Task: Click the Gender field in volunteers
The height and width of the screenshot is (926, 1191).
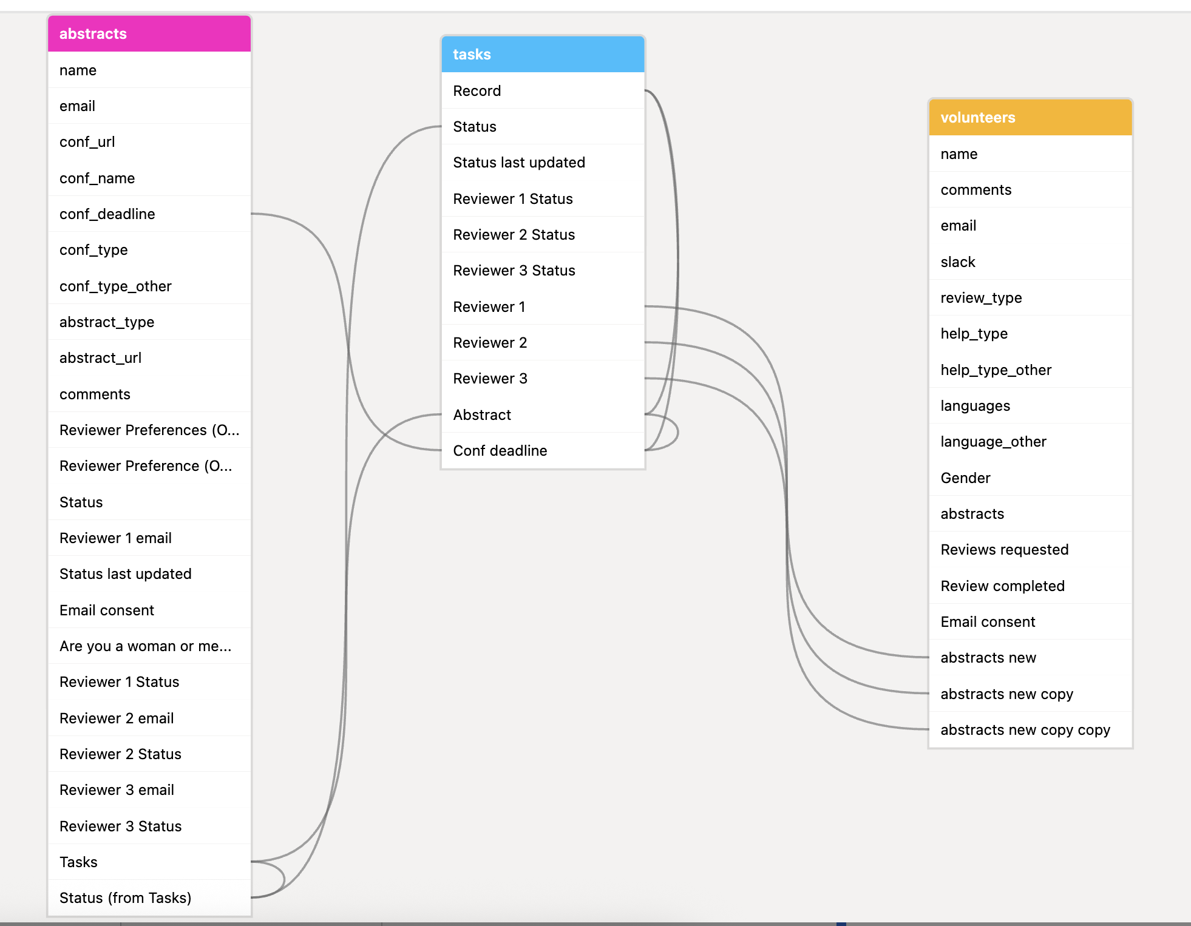Action: [1030, 478]
